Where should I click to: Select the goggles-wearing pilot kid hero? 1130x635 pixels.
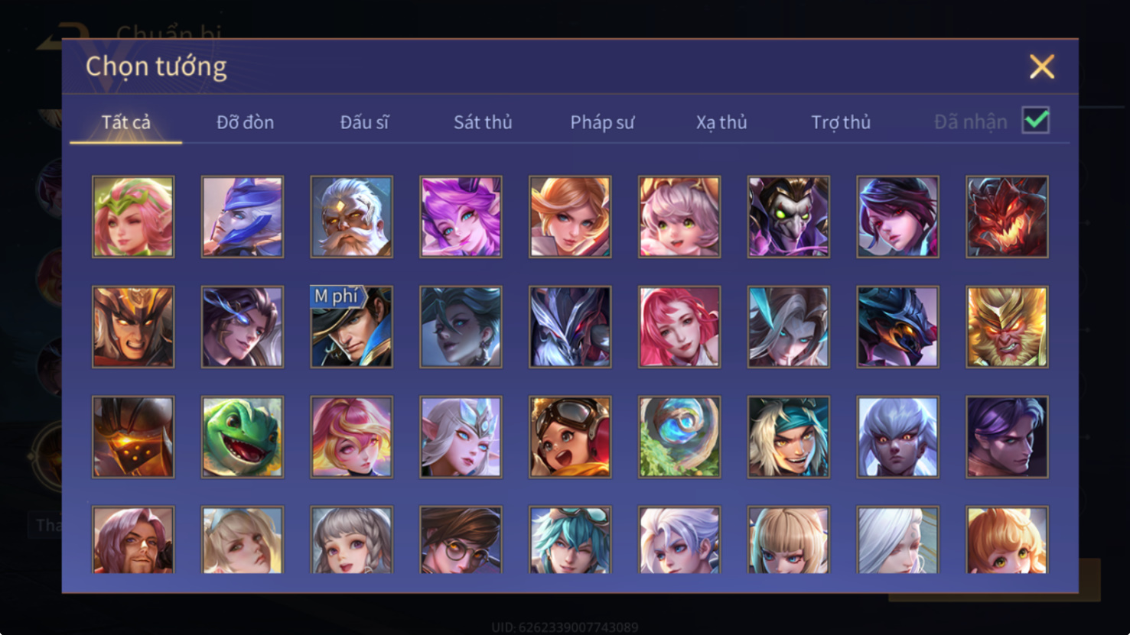click(x=570, y=437)
